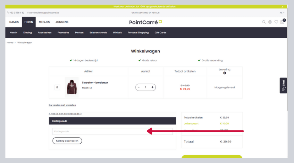The image size is (294, 163).
Task: Select the MEISJES tab
Action: tap(44, 22)
